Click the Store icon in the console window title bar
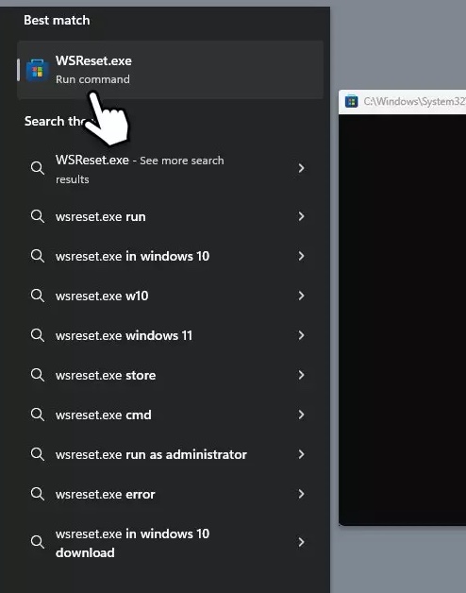 coord(352,101)
